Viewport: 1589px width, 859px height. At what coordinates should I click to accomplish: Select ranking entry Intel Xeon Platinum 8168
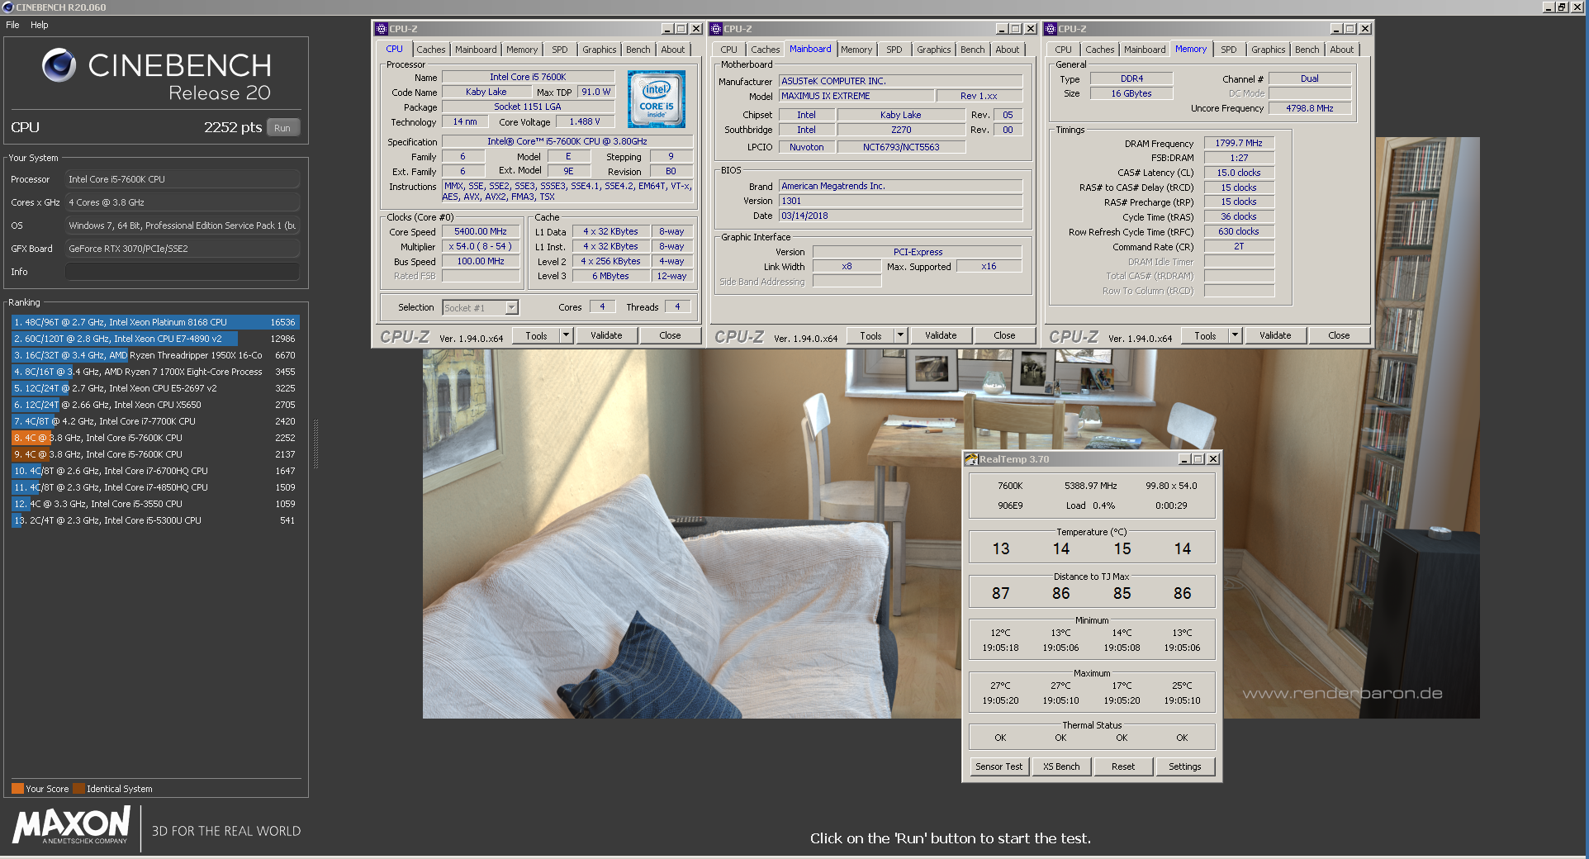point(155,322)
